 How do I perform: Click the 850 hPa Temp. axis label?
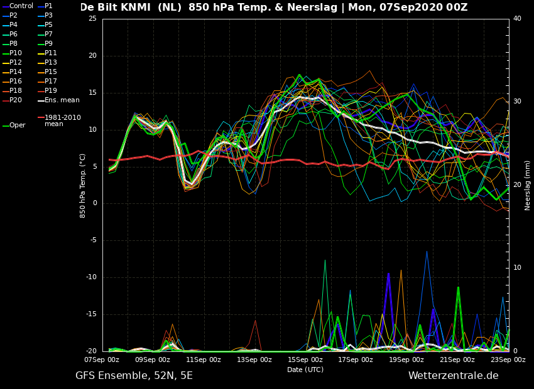[82, 186]
